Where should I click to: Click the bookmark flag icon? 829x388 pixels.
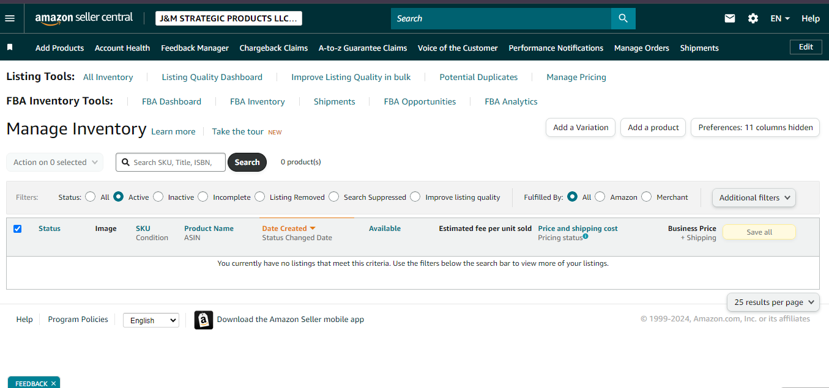(x=10, y=47)
